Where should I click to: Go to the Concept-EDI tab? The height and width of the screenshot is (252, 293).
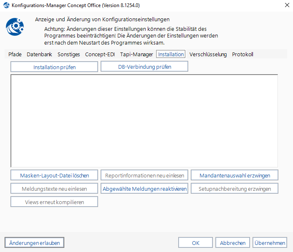(100, 55)
